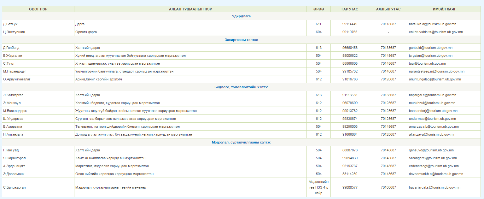Click work phone 70108687

tap(388, 187)
